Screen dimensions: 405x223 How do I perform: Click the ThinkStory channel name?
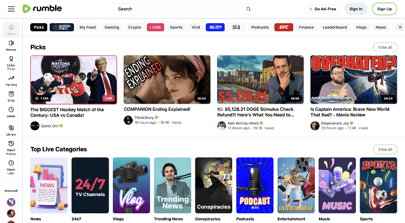click(x=144, y=118)
